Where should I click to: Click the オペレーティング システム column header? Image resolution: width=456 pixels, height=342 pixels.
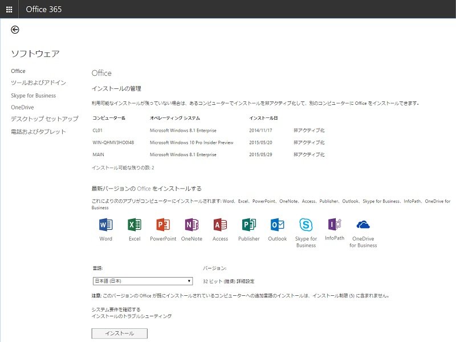[175, 118]
